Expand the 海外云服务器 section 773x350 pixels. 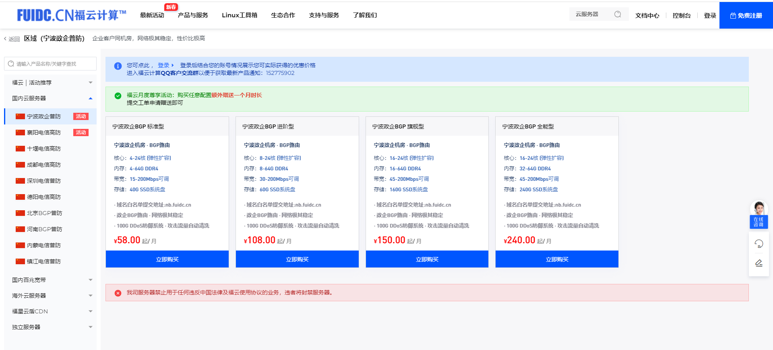50,296
